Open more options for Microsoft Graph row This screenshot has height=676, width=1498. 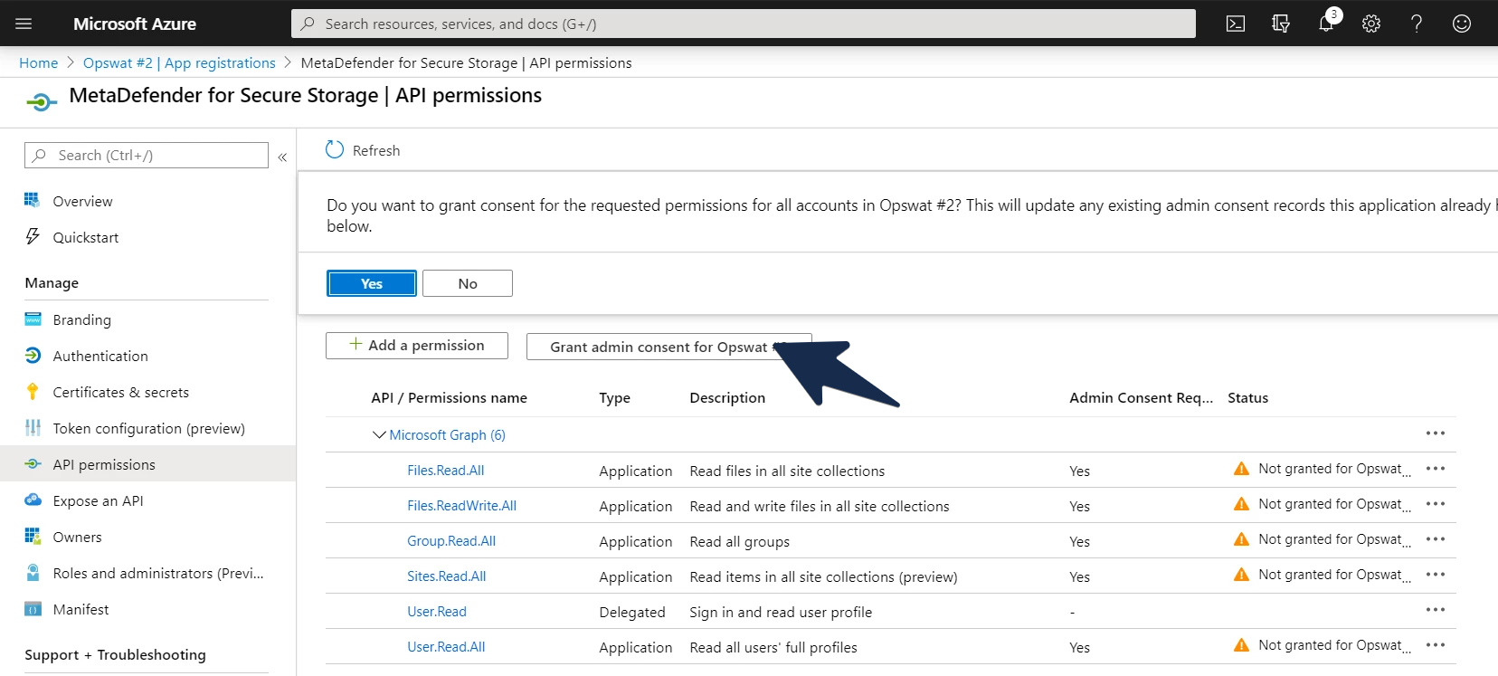click(1436, 433)
